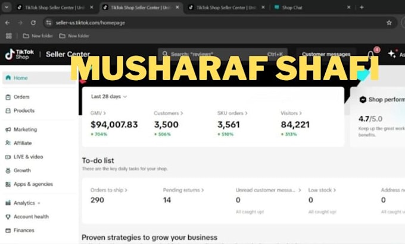Close the active second Seller Center tab
The width and height of the screenshot is (405, 244).
click(x=177, y=8)
